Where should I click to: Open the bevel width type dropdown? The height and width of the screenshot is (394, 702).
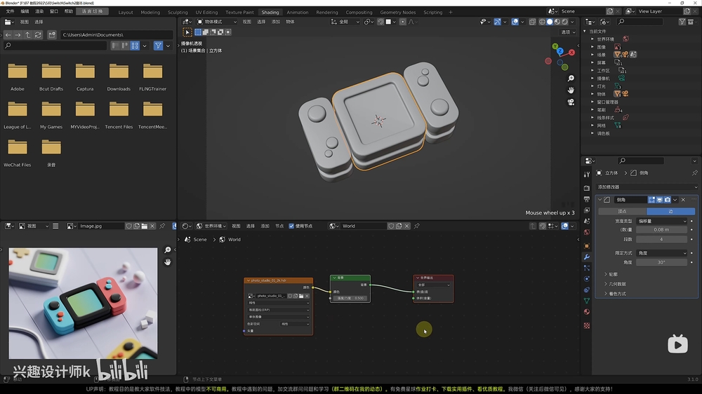coord(662,221)
